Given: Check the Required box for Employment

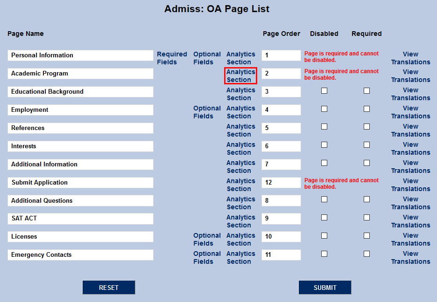Looking at the screenshot, I should [x=367, y=109].
